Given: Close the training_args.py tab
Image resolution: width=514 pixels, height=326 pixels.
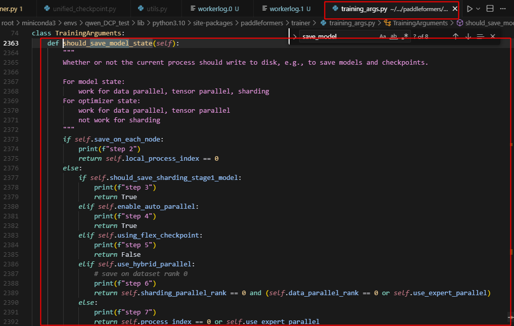Looking at the screenshot, I should tap(455, 9).
